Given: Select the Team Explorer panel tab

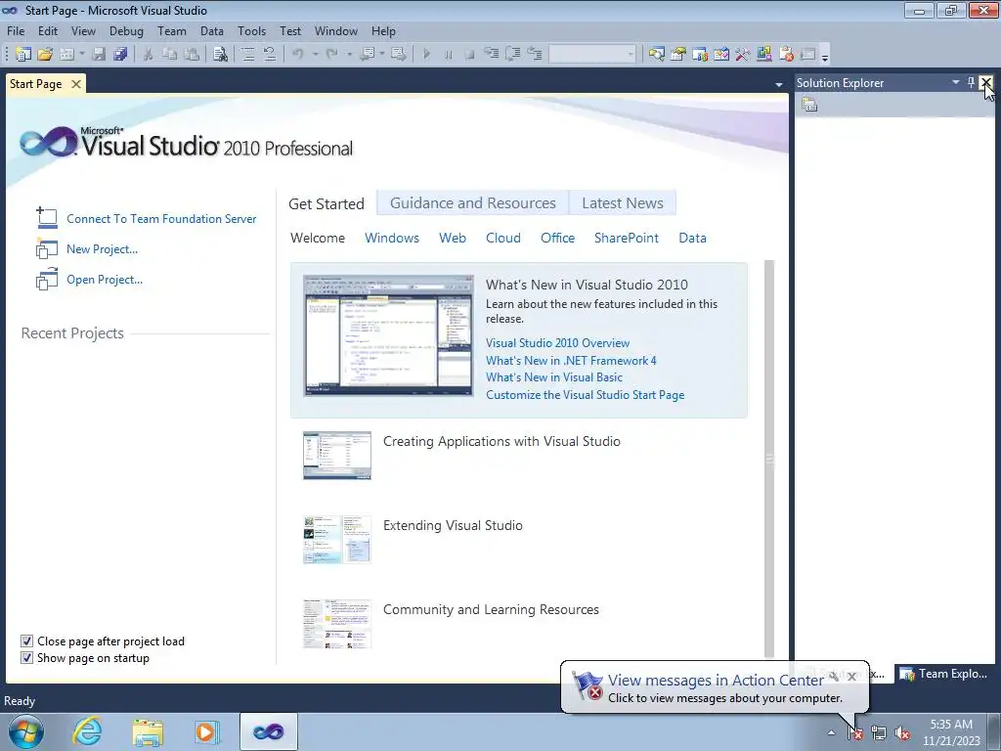Looking at the screenshot, I should tap(943, 673).
